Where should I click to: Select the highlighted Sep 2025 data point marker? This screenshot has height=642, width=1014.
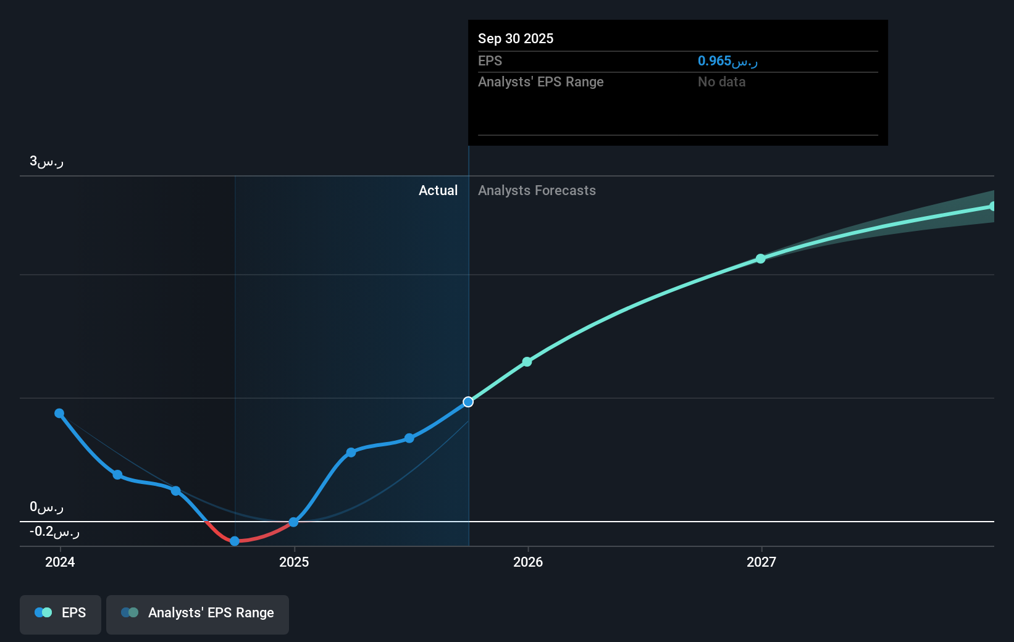(x=468, y=401)
